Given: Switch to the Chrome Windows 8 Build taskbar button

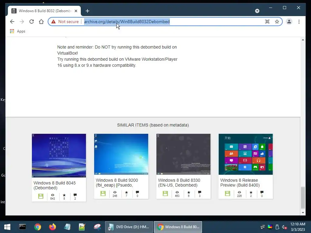Looking at the screenshot, I should [178, 227].
